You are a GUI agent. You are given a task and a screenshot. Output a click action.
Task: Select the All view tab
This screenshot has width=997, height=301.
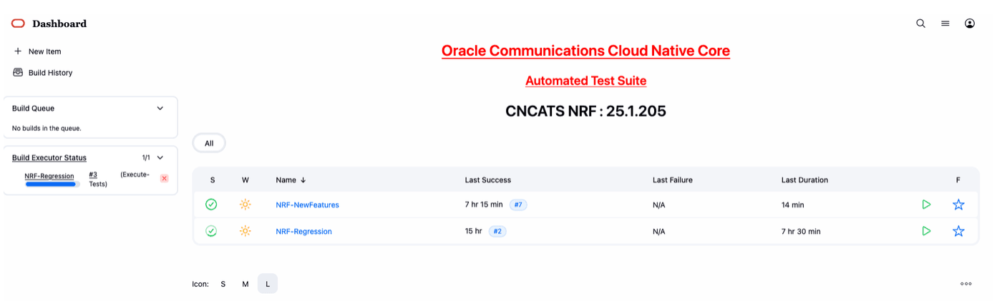209,143
